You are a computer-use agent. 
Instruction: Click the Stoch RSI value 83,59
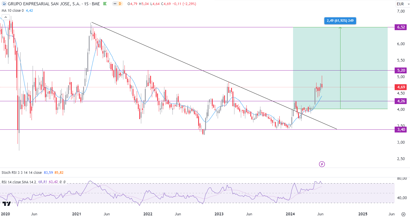click(x=48, y=173)
